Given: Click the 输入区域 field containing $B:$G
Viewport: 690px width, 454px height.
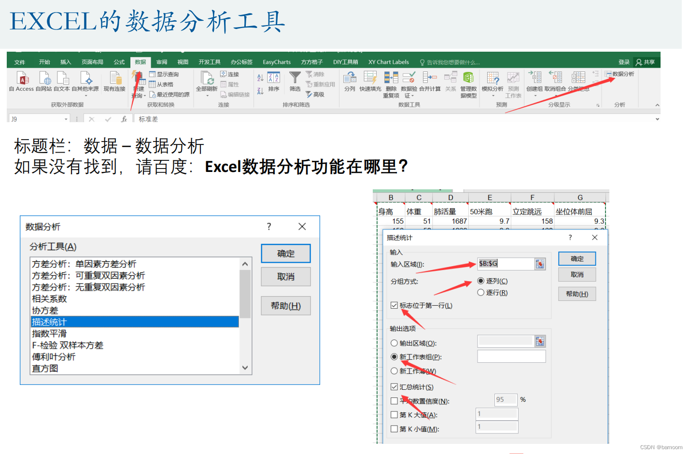Looking at the screenshot, I should pyautogui.click(x=506, y=264).
